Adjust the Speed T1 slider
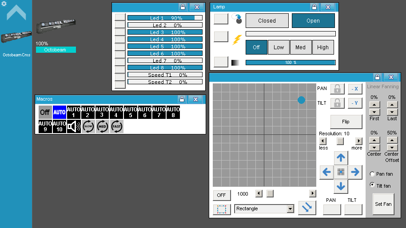 pos(165,75)
